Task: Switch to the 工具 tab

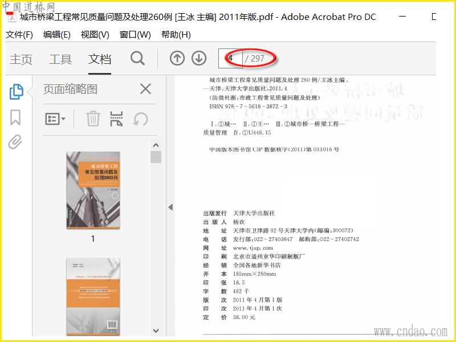Action: 60,59
